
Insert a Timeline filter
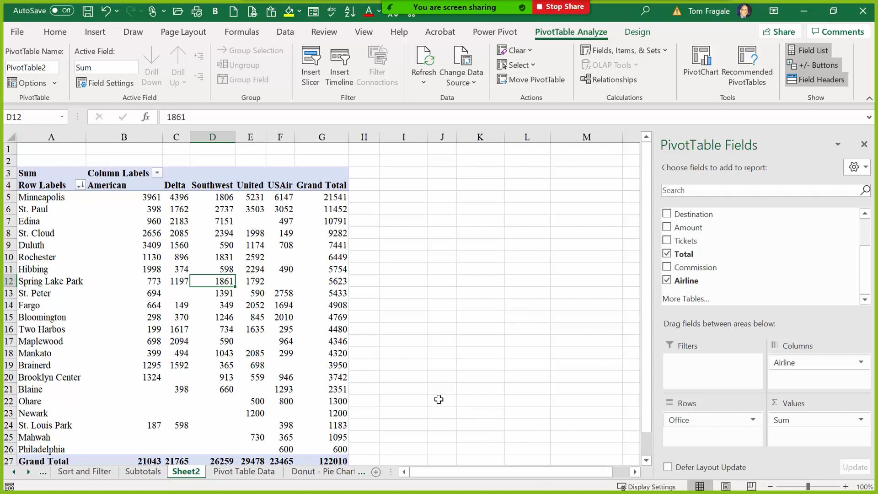click(339, 65)
